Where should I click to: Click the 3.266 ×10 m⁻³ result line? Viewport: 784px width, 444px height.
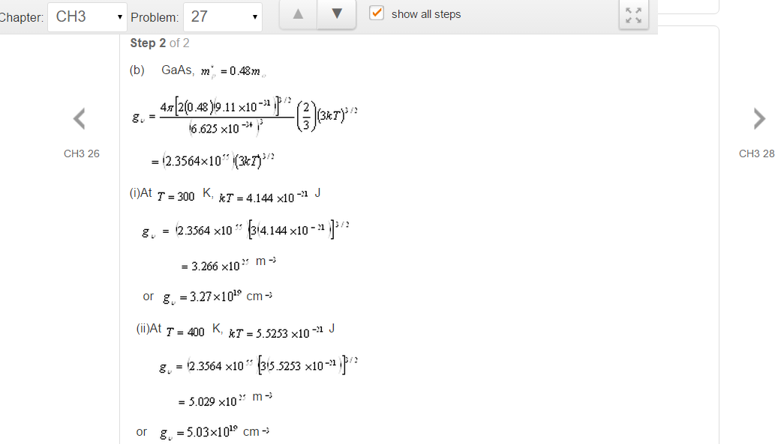(x=229, y=264)
